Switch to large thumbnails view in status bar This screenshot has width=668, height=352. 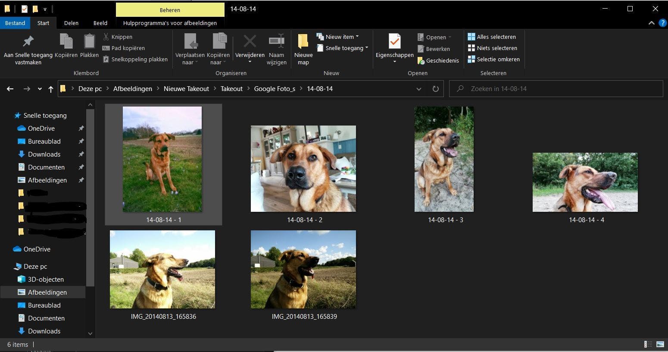(x=660, y=344)
